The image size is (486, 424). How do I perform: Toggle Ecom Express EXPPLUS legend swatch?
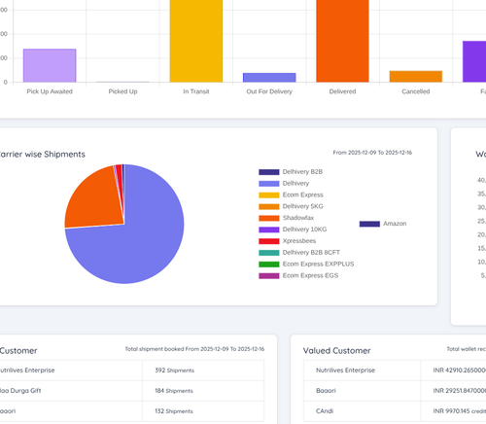(x=269, y=265)
